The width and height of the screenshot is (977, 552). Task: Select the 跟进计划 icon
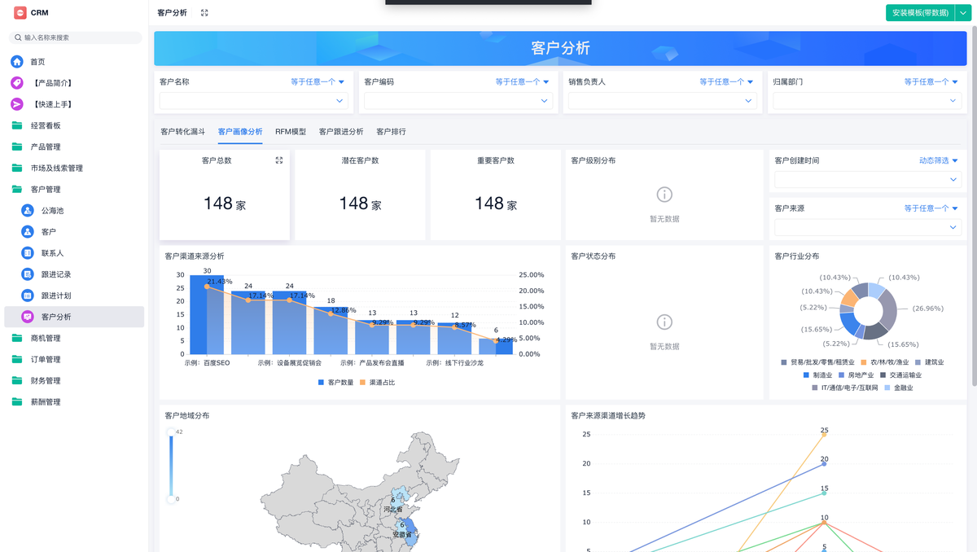(28, 296)
